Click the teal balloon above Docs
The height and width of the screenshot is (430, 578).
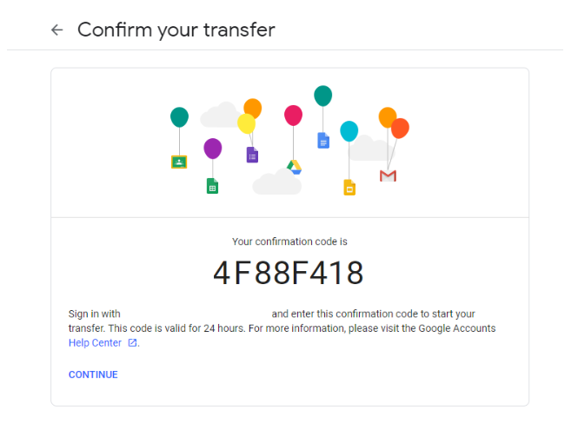[x=322, y=96]
